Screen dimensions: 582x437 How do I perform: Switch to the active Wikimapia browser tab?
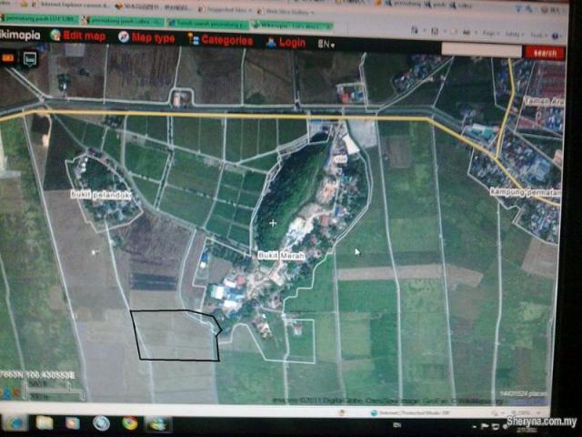coord(293,25)
